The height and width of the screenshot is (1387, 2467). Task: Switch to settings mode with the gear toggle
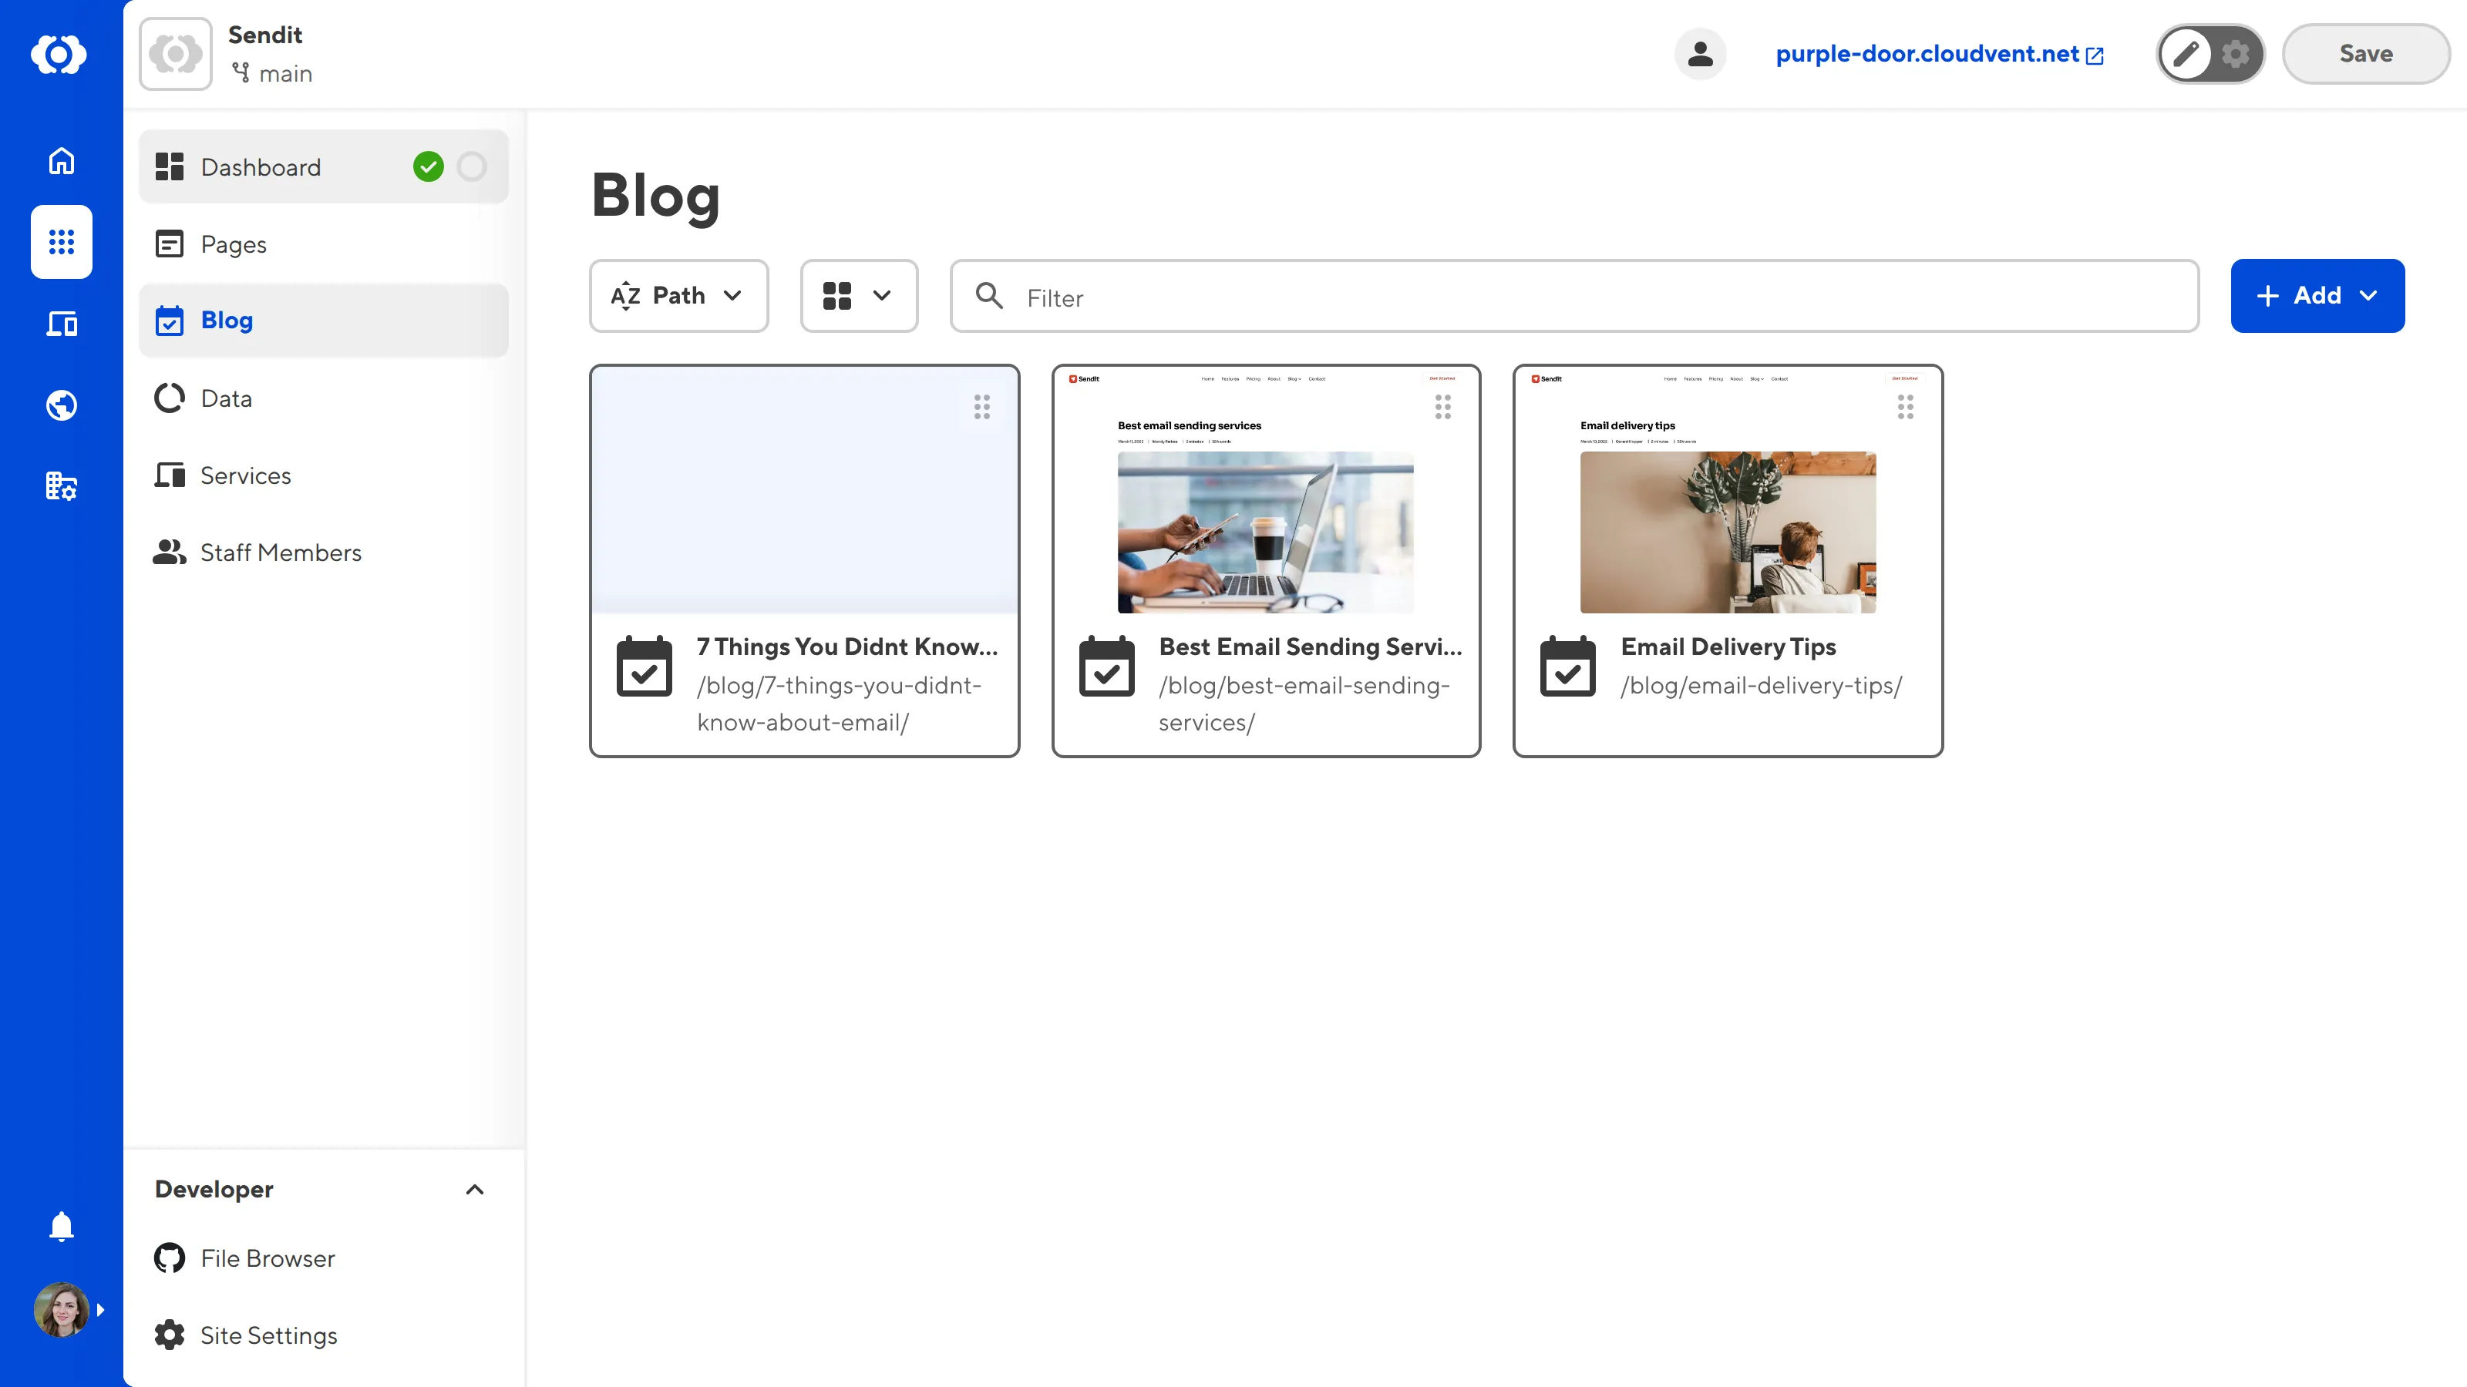[x=2235, y=55]
